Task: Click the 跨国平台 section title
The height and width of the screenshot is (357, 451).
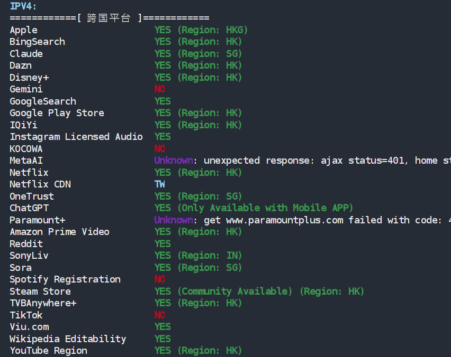Action: click(109, 18)
